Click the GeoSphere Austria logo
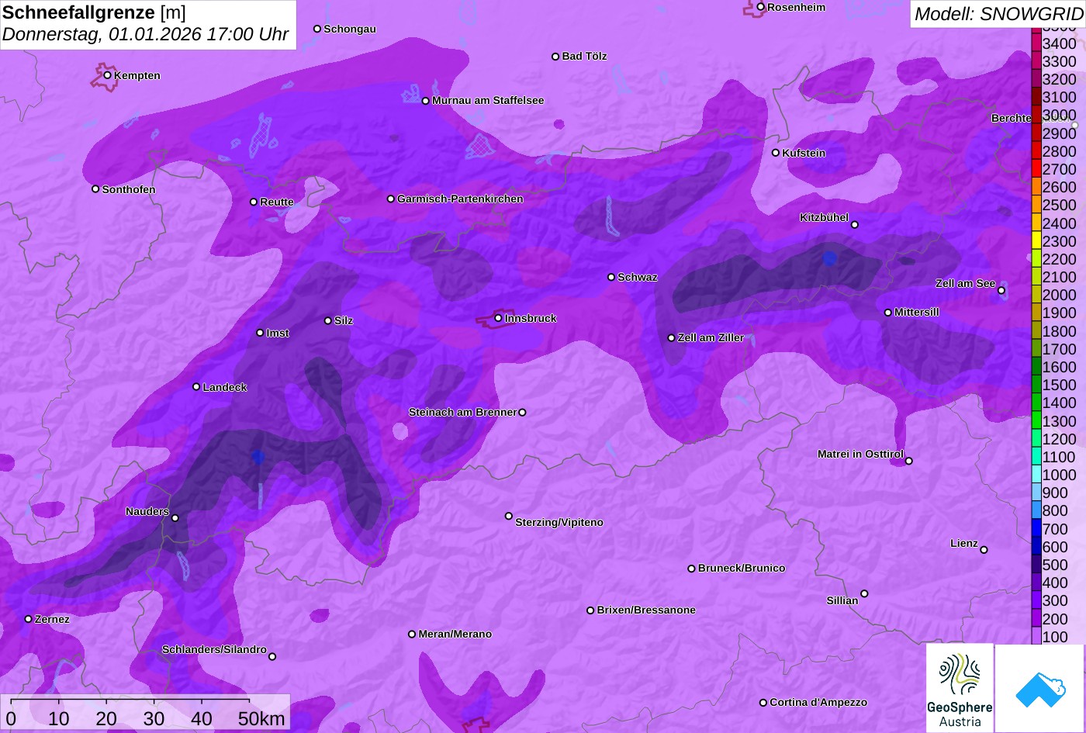Screen dimensions: 1086x733 point(960,688)
